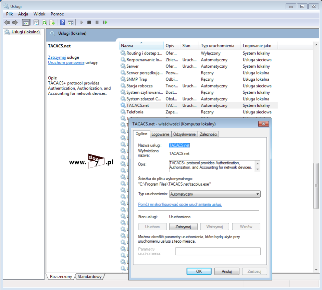The image size is (322, 290).
Task: Open the Akcja menu
Action: [23, 14]
